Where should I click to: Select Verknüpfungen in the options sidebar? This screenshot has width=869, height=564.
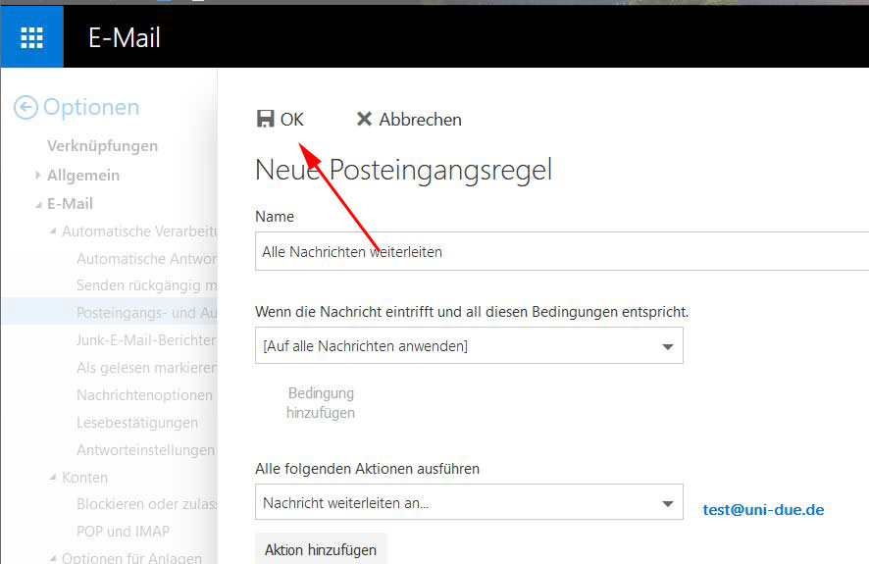click(102, 146)
